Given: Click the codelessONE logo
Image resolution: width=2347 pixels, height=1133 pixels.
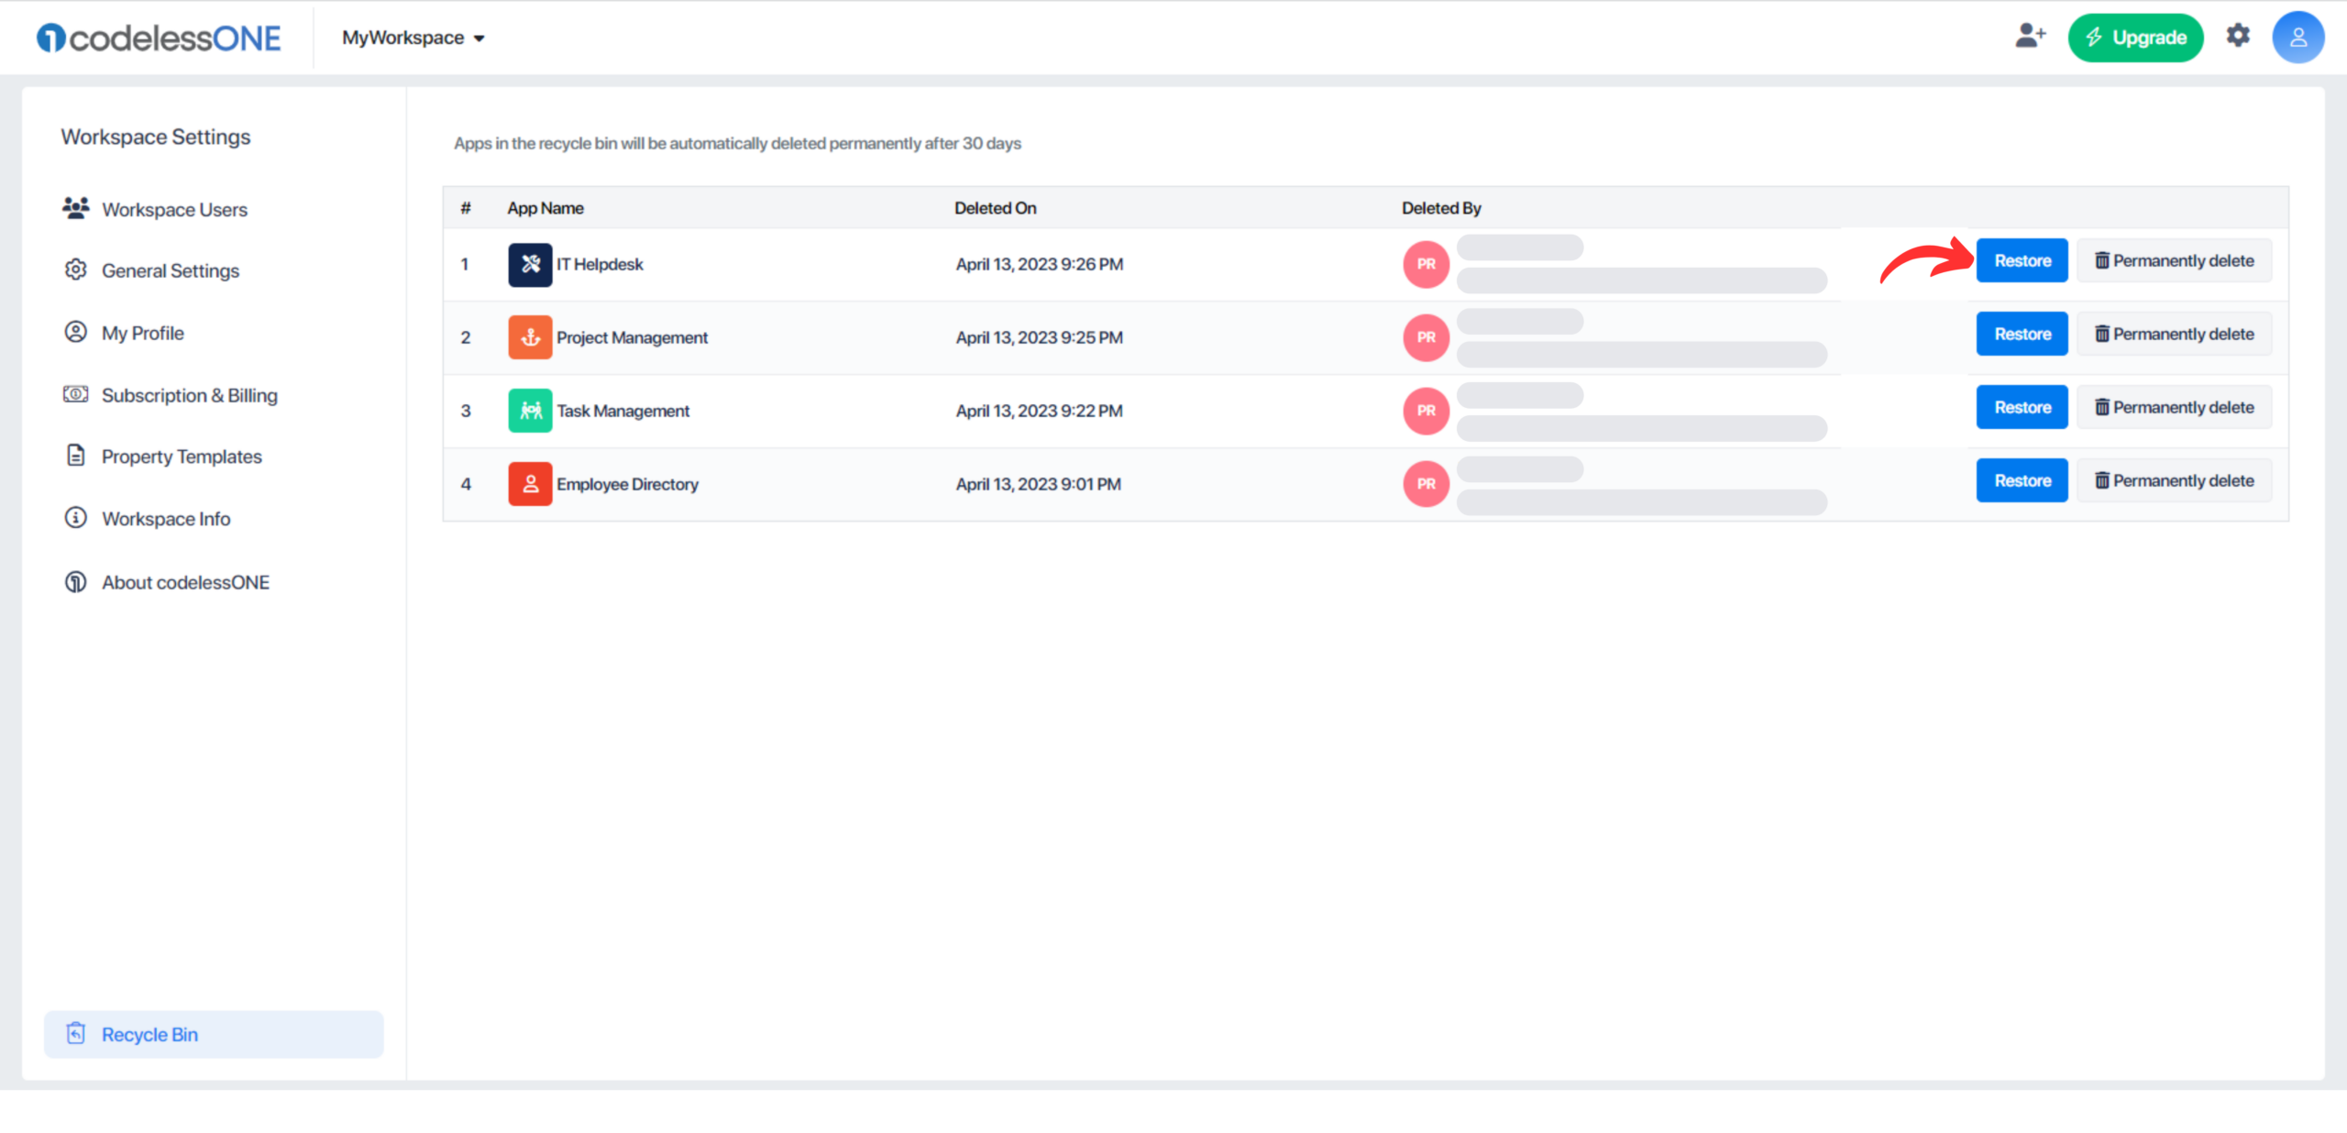Looking at the screenshot, I should click(159, 38).
